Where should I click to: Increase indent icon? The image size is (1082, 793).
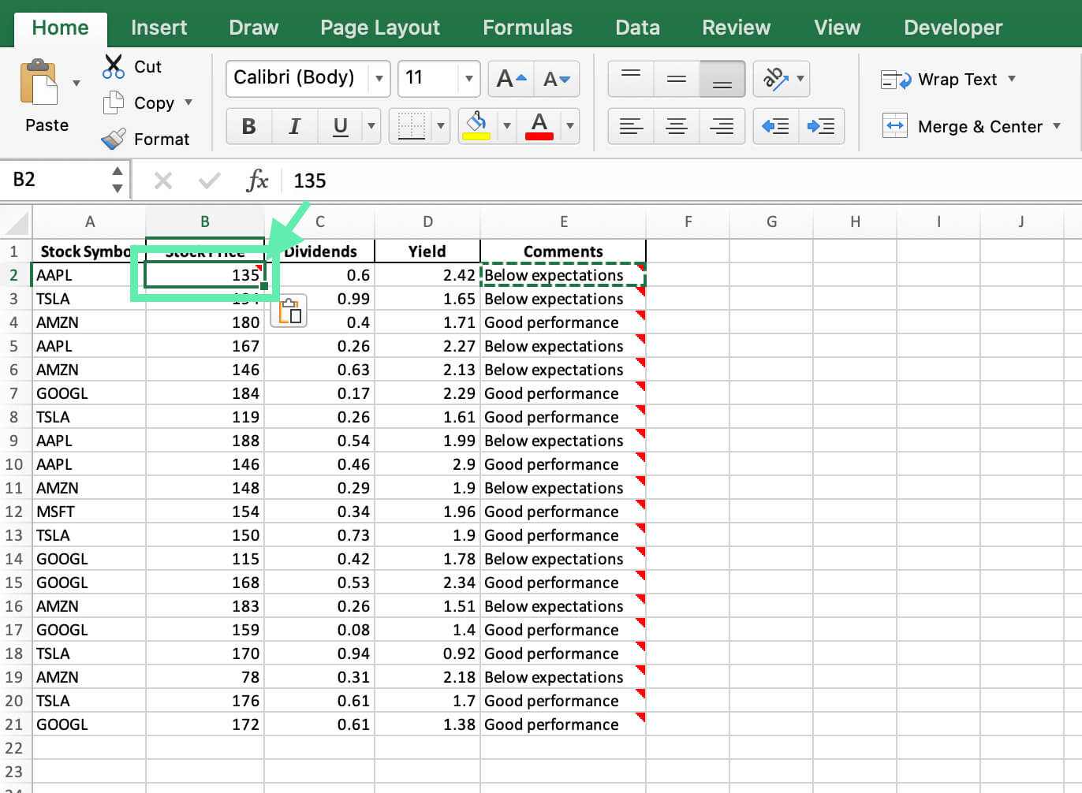point(822,126)
